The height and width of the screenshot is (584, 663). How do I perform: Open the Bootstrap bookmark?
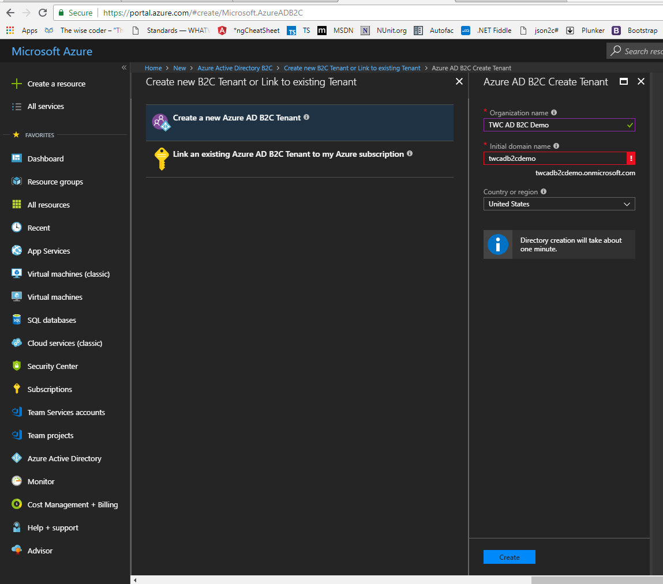(635, 31)
